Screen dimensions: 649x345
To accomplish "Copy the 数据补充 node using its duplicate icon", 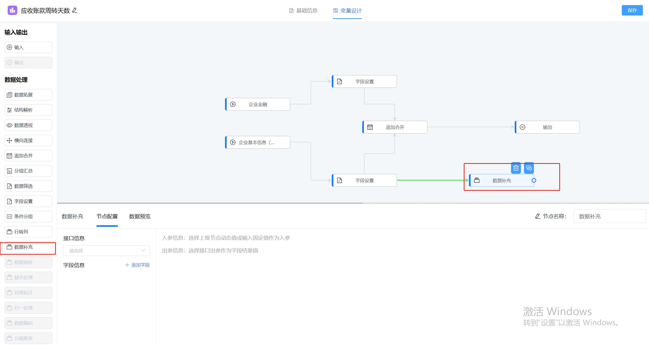I will point(529,168).
